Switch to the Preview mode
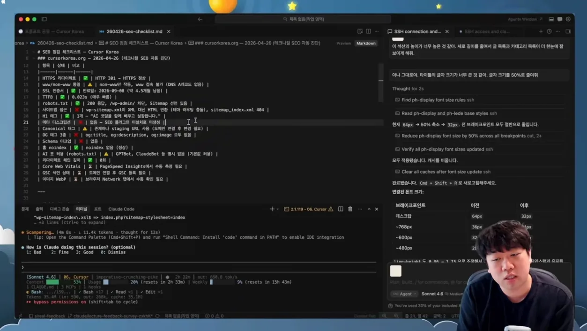The height and width of the screenshot is (331, 587). click(x=343, y=43)
